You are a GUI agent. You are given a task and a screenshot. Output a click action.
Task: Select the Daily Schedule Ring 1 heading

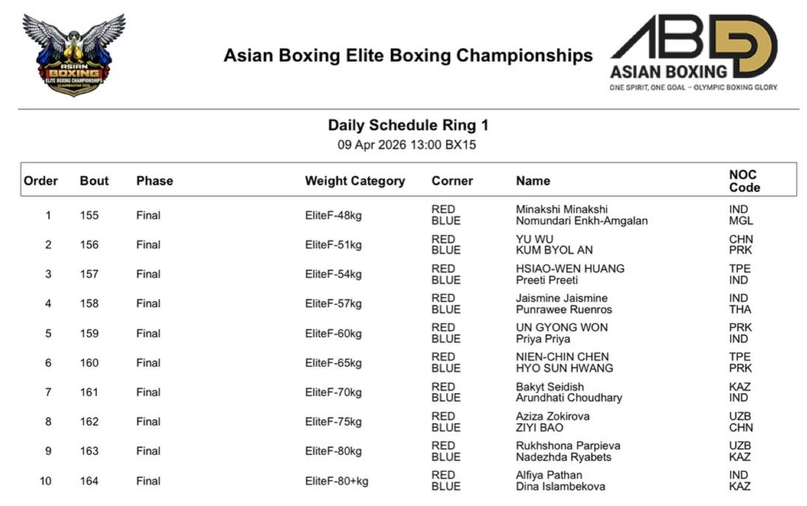coord(408,126)
